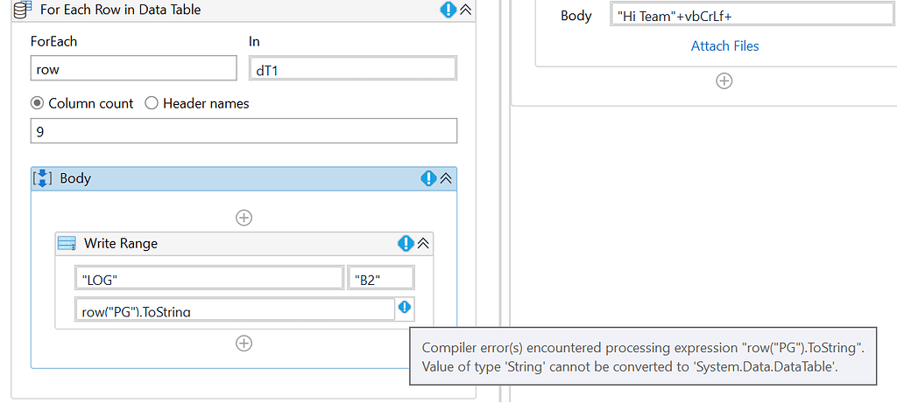
Task: Click error icon on Write Range header
Action: (x=406, y=244)
